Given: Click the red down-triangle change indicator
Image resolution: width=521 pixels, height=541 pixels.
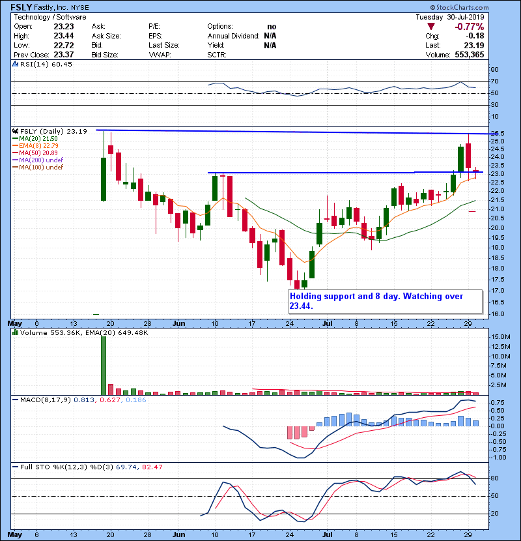Looking at the screenshot, I should [430, 27].
